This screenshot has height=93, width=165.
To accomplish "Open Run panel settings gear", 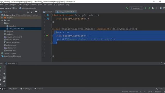I will [161, 64].
